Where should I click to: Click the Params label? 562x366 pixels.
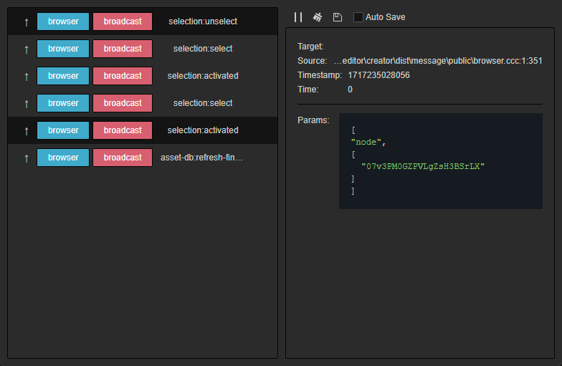click(x=313, y=120)
